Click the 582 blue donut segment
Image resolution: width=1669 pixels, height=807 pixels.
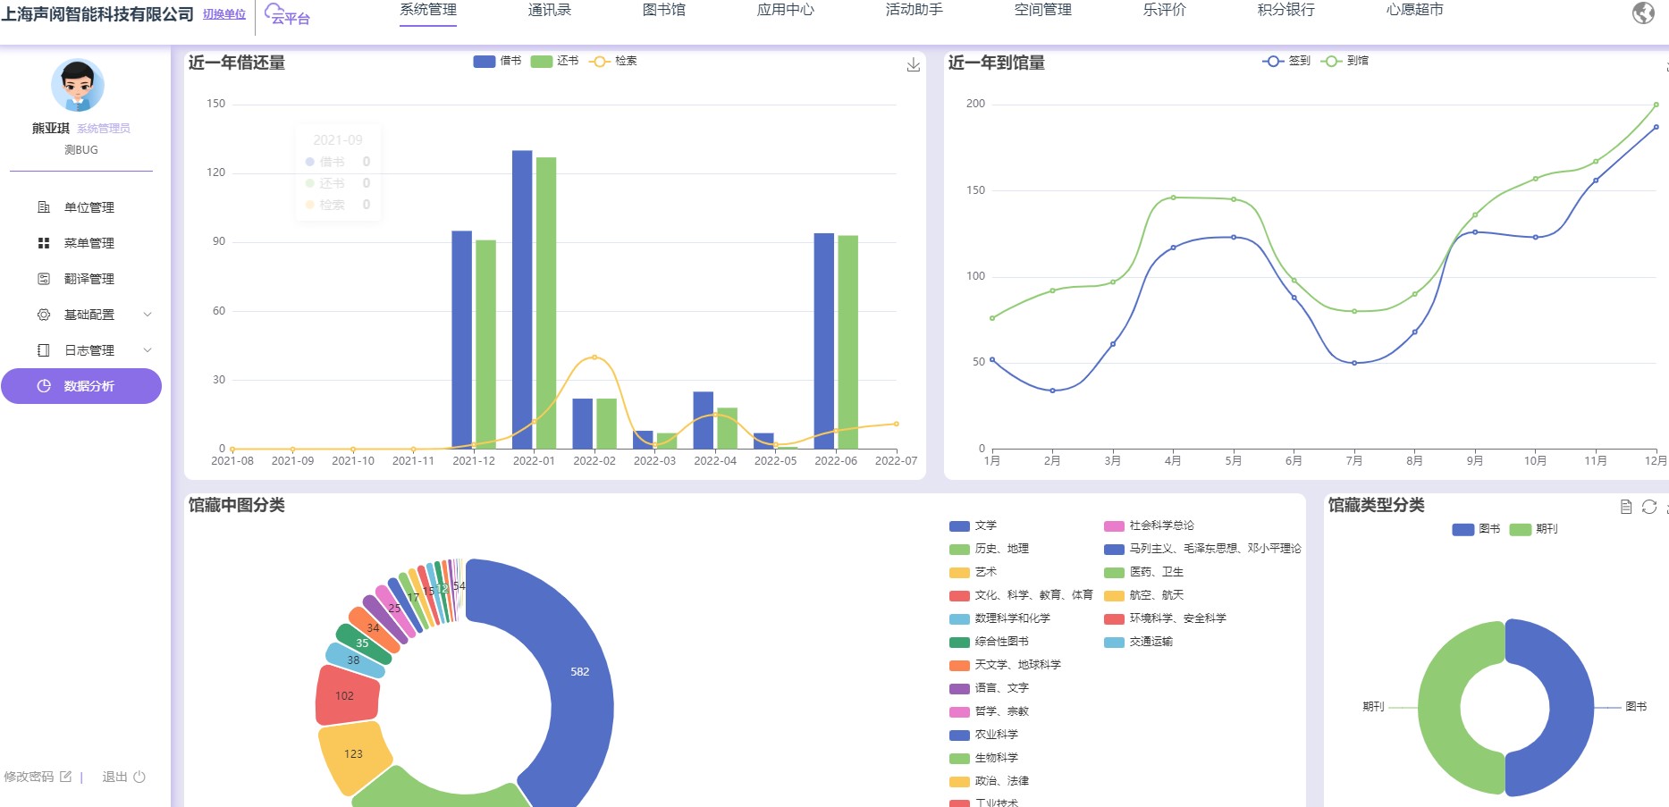579,672
